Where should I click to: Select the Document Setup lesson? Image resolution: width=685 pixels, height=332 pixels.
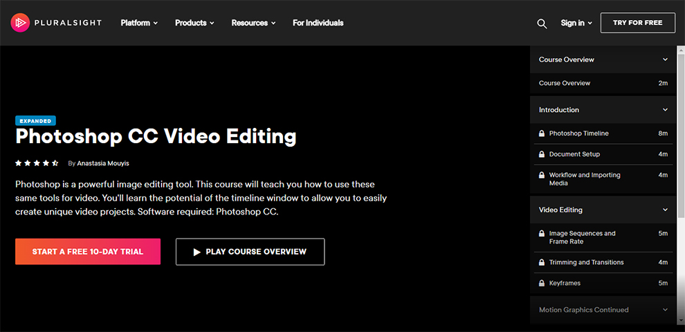pos(603,154)
